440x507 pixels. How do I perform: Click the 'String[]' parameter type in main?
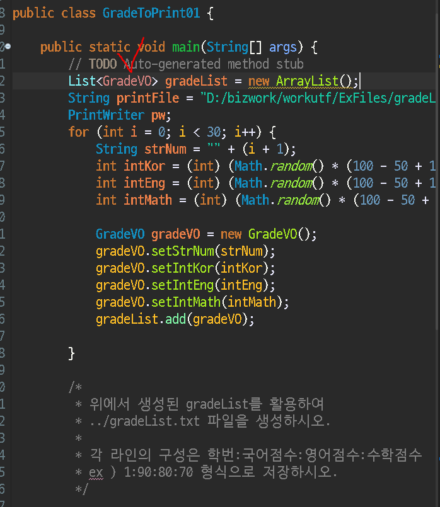click(234, 47)
